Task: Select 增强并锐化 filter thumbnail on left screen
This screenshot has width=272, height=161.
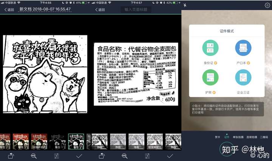Action: [39, 141]
